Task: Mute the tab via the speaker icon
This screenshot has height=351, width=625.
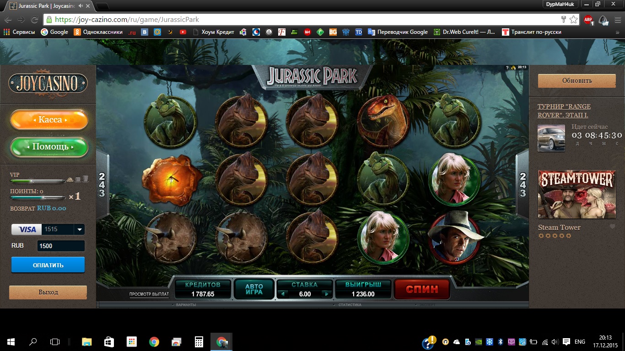Action: click(x=81, y=6)
